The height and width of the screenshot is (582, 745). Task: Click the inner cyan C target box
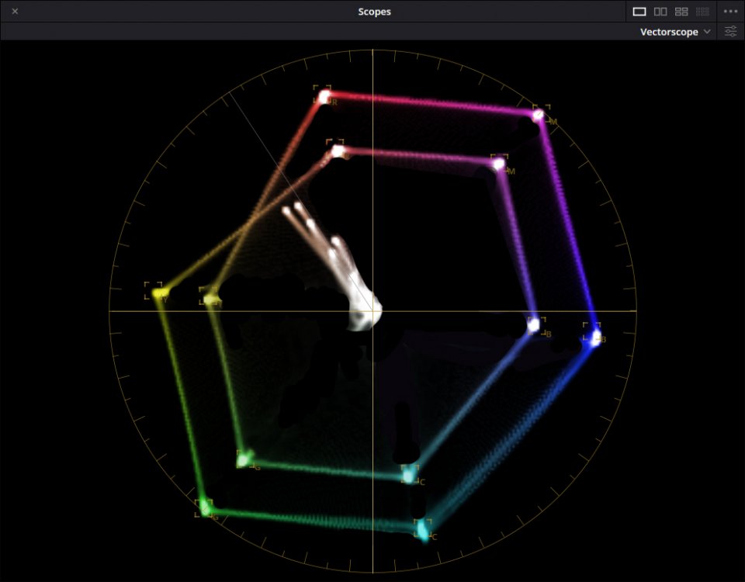[410, 473]
